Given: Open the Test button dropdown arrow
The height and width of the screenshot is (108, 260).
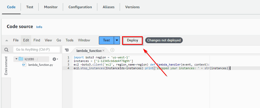Looking at the screenshot, I should click(x=117, y=40).
